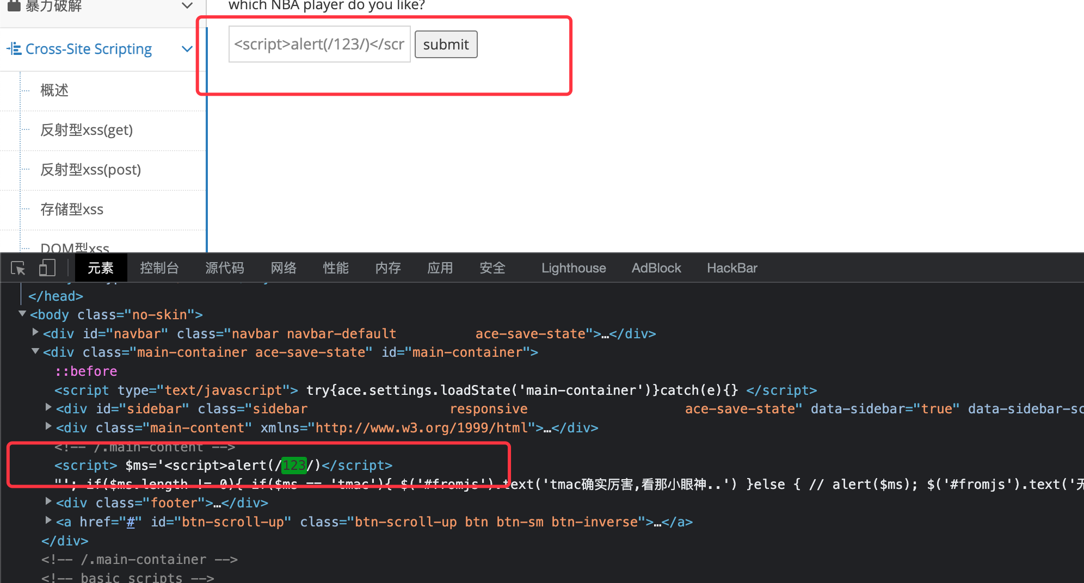Click the element inspector picker icon
The image size is (1084, 583).
(x=18, y=268)
